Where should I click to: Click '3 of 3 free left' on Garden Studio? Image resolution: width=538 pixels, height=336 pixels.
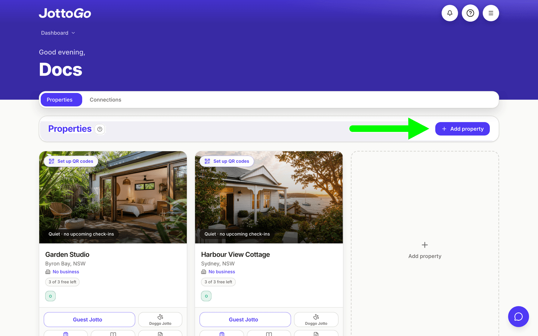62,282
